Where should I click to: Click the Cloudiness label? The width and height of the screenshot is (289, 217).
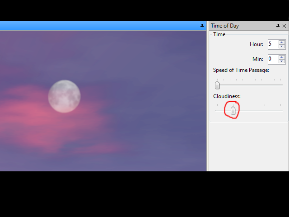[227, 96]
